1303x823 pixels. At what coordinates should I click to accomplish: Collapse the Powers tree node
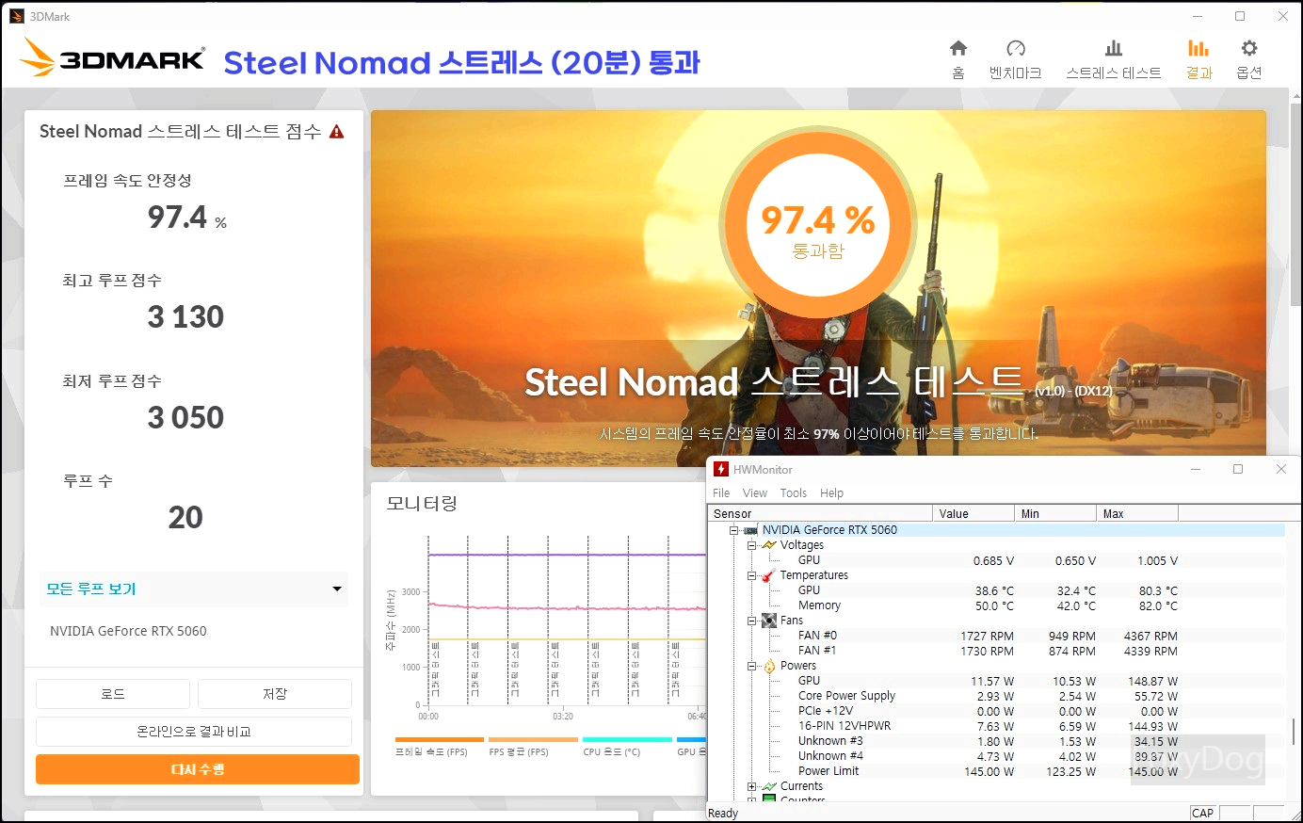pyautogui.click(x=751, y=666)
